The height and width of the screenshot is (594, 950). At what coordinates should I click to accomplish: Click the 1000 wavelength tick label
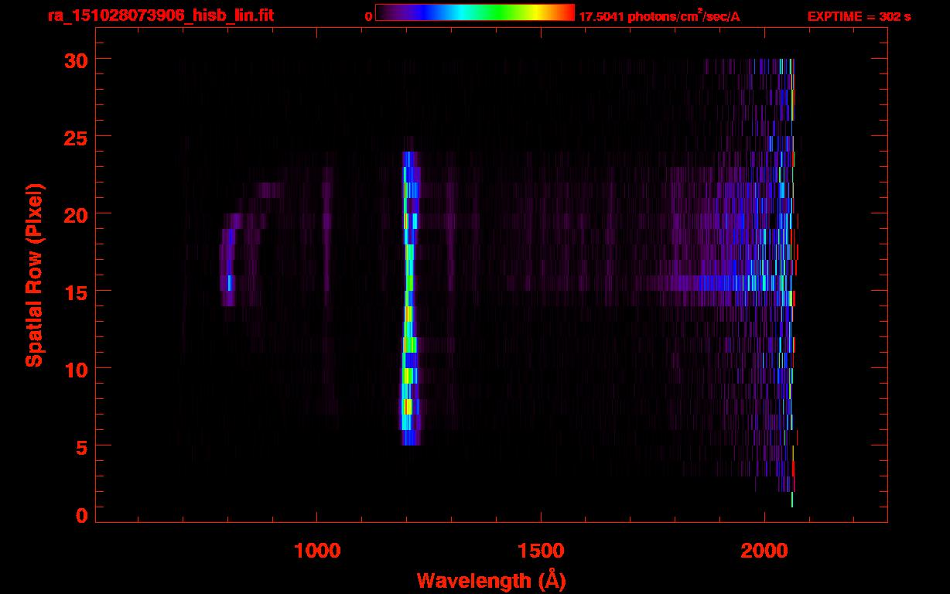317,551
